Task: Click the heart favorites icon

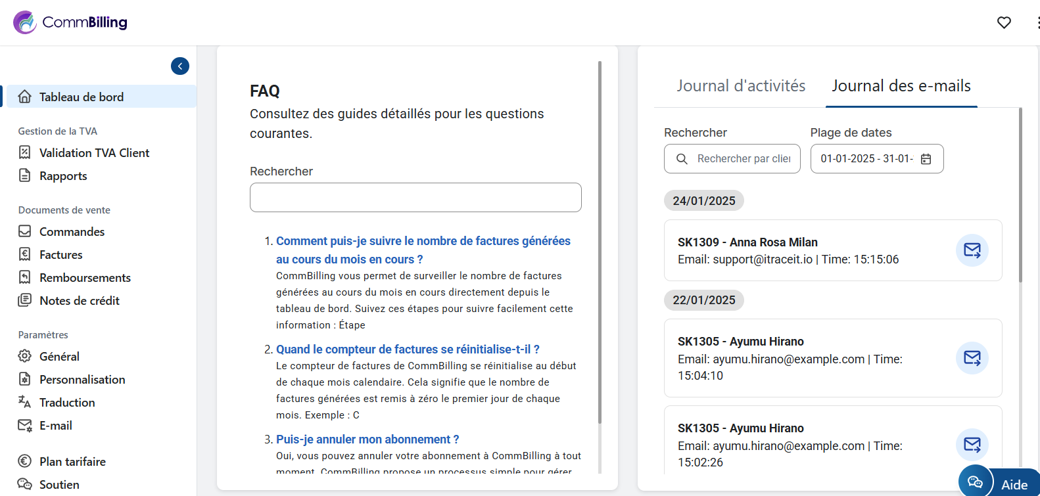Action: click(x=1004, y=22)
